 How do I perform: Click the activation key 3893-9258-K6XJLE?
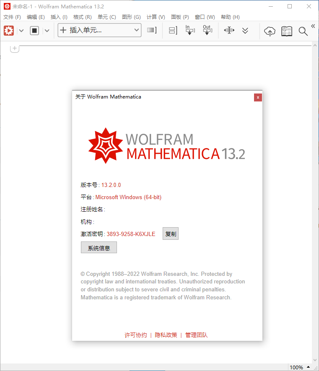(131, 234)
